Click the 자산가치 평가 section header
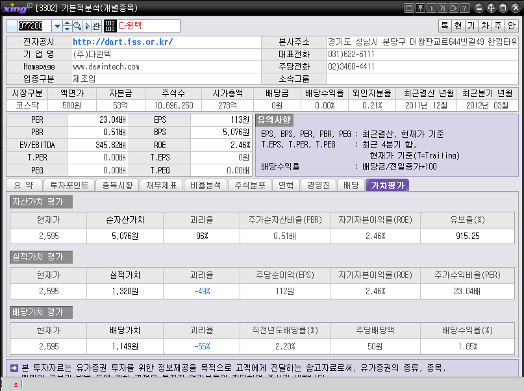Image resolution: width=524 pixels, height=391 pixels. (x=41, y=202)
